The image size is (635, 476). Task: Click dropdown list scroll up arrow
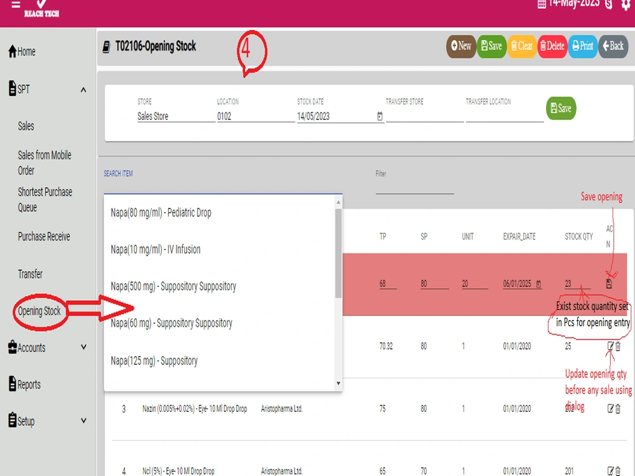point(338,202)
